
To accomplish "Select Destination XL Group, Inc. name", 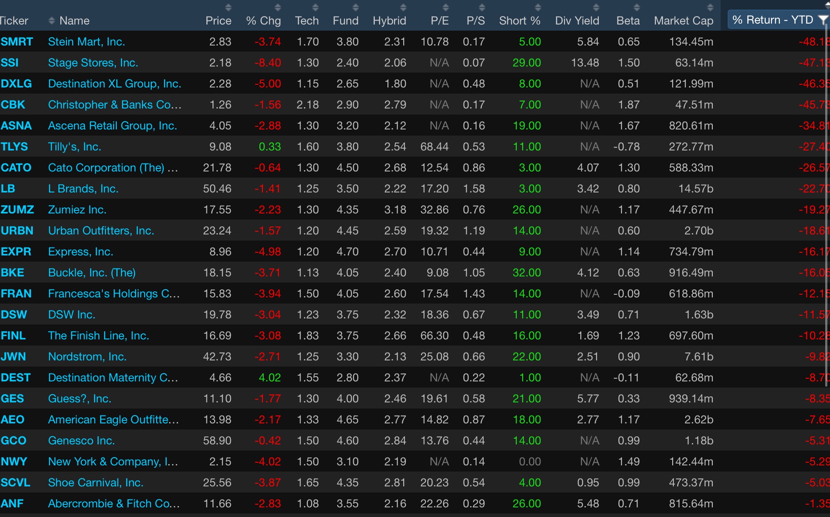I will coord(115,84).
